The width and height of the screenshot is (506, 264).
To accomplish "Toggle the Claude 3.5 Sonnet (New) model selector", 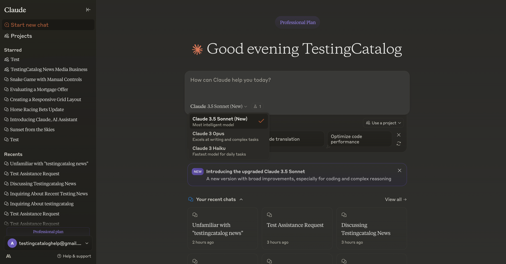I will [x=219, y=106].
